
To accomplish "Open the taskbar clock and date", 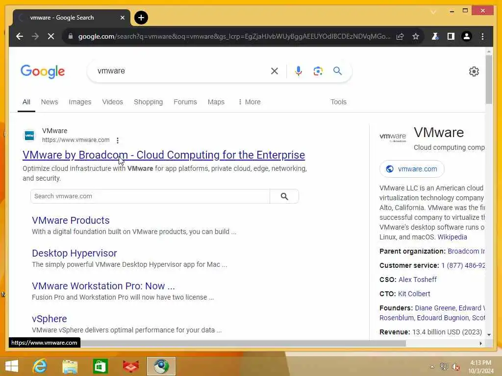I will (481, 367).
